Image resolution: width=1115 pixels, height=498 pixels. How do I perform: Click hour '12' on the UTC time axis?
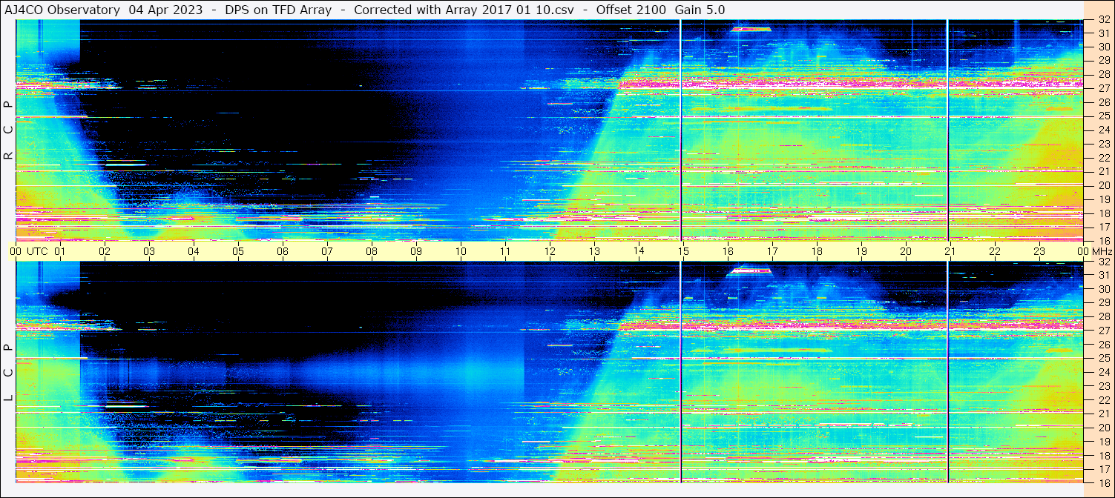coord(550,251)
